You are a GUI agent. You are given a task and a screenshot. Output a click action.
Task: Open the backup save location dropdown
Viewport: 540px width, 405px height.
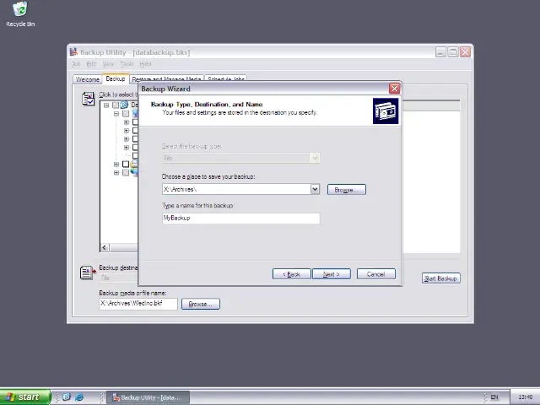[x=315, y=189]
